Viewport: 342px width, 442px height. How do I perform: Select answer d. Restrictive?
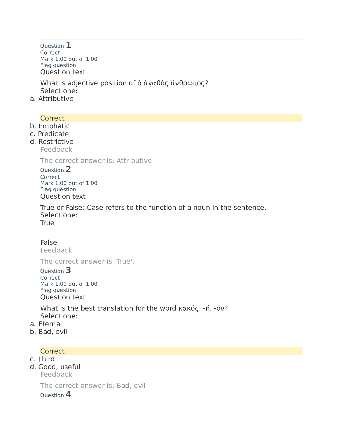point(52,142)
